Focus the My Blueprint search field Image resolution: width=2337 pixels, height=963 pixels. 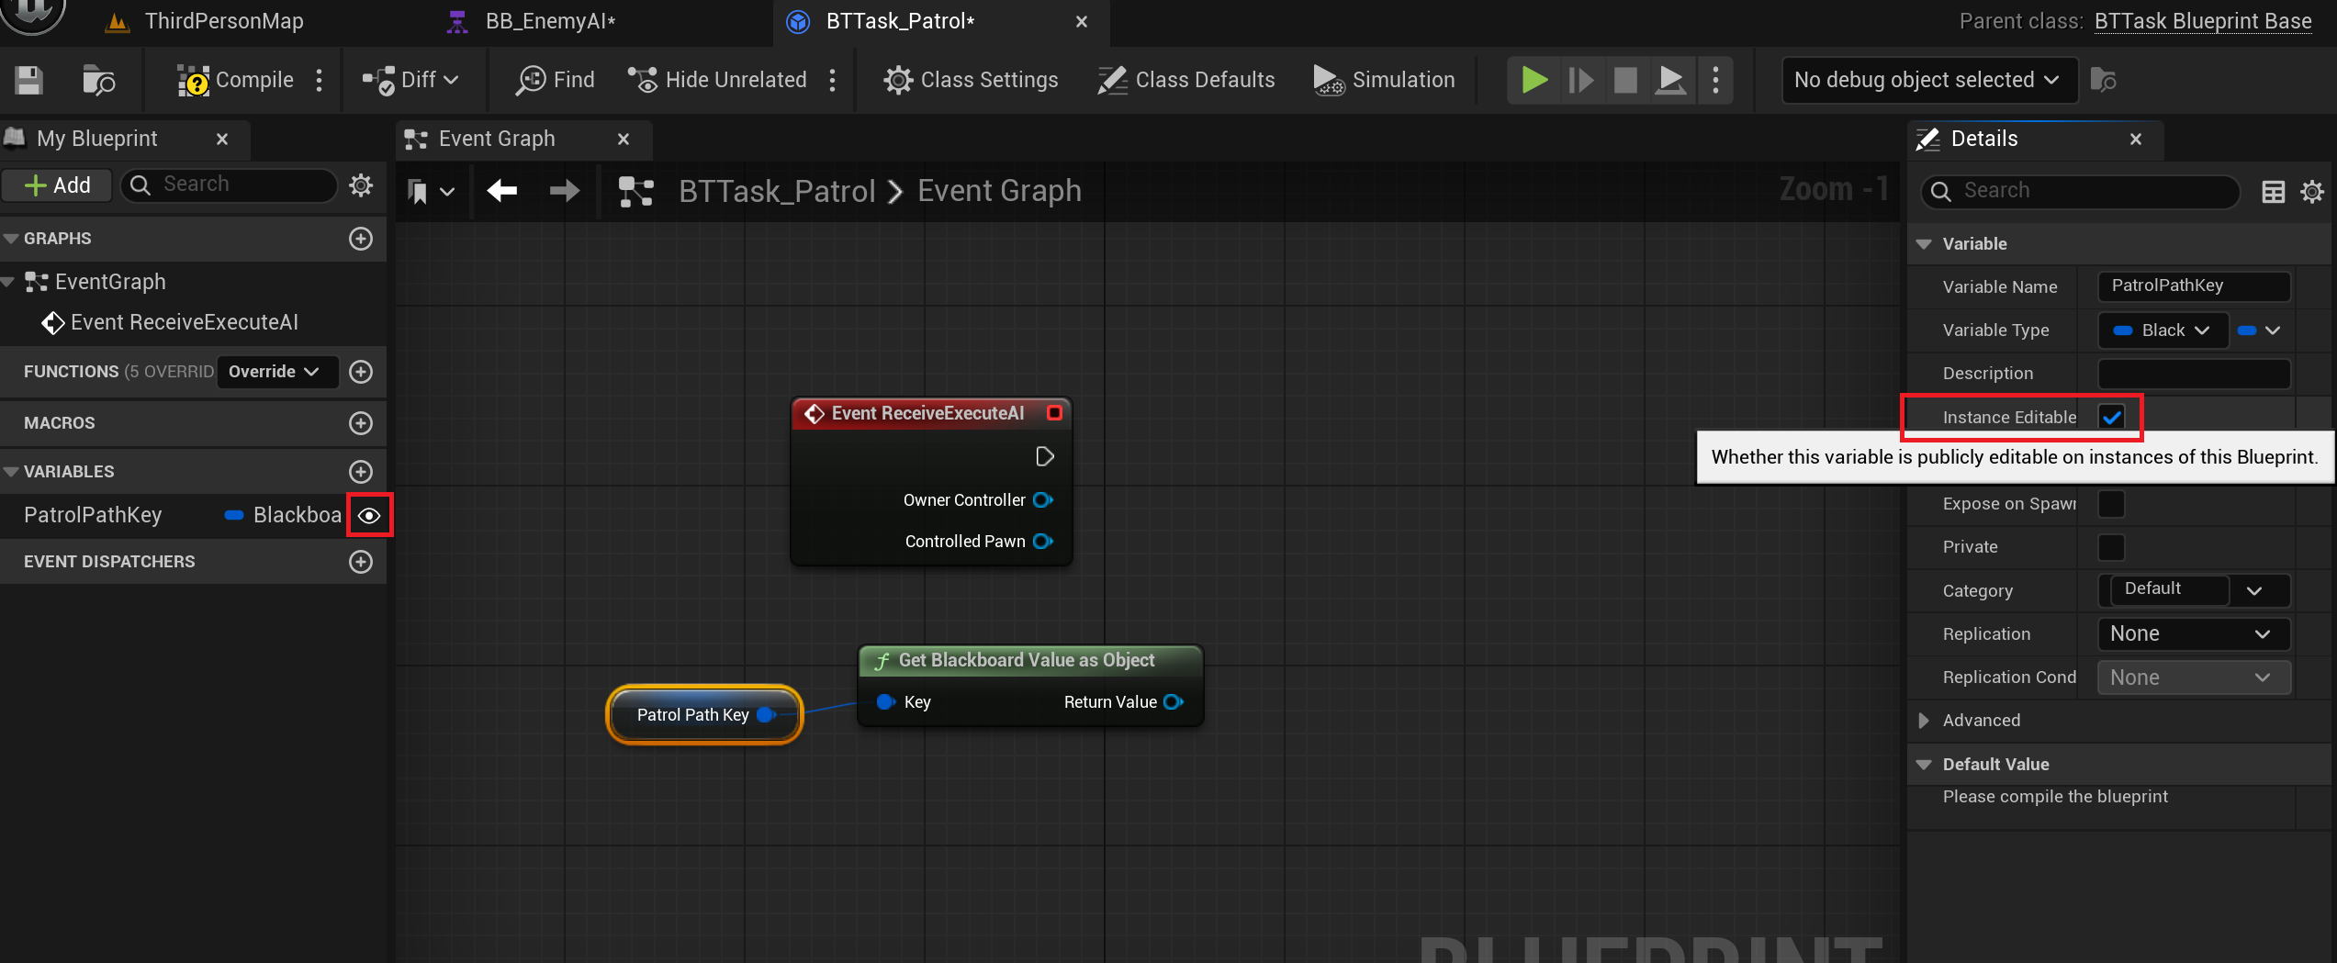(230, 185)
